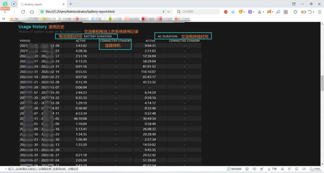Click the address bar URL field
324x173 pixels.
click(x=97, y=12)
